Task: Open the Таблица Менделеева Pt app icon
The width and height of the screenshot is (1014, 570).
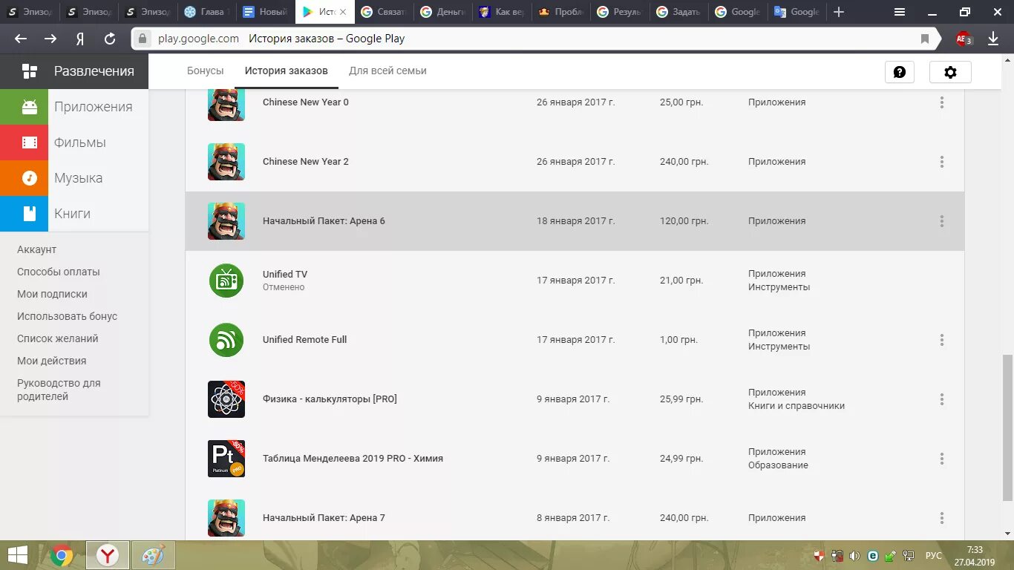Action: pyautogui.click(x=226, y=459)
